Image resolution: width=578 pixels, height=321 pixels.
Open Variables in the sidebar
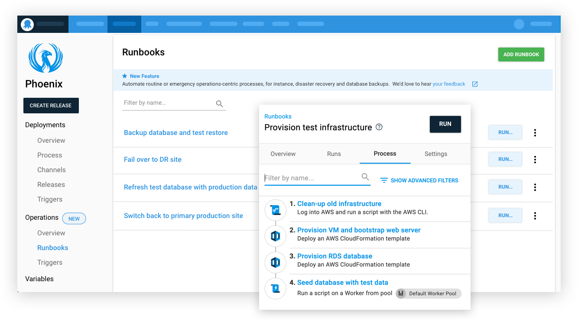click(x=39, y=279)
